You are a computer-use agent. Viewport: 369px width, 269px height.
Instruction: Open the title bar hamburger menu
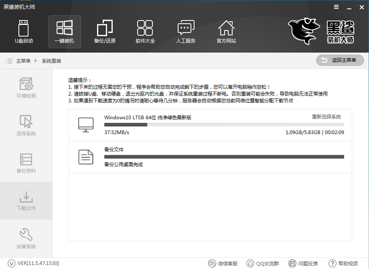pyautogui.click(x=335, y=7)
